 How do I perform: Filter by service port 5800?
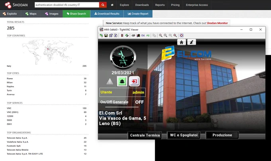[10, 120]
